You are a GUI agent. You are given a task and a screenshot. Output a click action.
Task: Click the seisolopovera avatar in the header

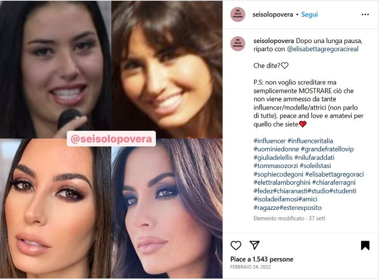pyautogui.click(x=238, y=14)
